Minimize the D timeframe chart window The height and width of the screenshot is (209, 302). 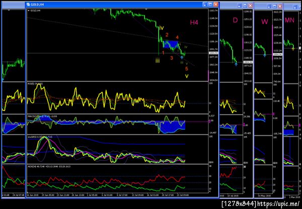coord(240,6)
